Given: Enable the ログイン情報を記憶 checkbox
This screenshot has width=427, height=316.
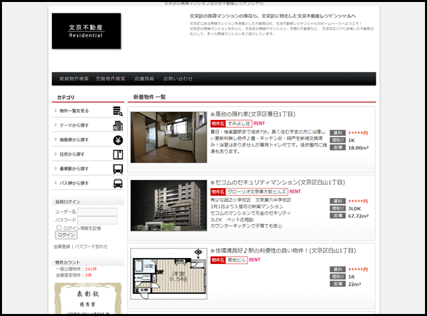Looking at the screenshot, I should [59, 228].
